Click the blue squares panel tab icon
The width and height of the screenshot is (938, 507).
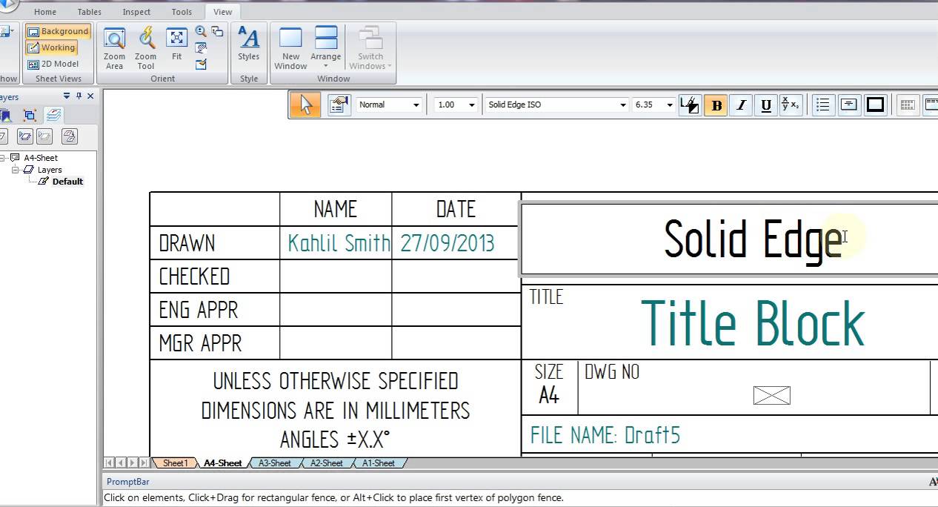click(30, 116)
